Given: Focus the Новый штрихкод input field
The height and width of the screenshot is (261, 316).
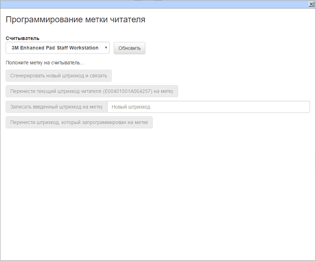Looking at the screenshot, I should pyautogui.click(x=208, y=107).
